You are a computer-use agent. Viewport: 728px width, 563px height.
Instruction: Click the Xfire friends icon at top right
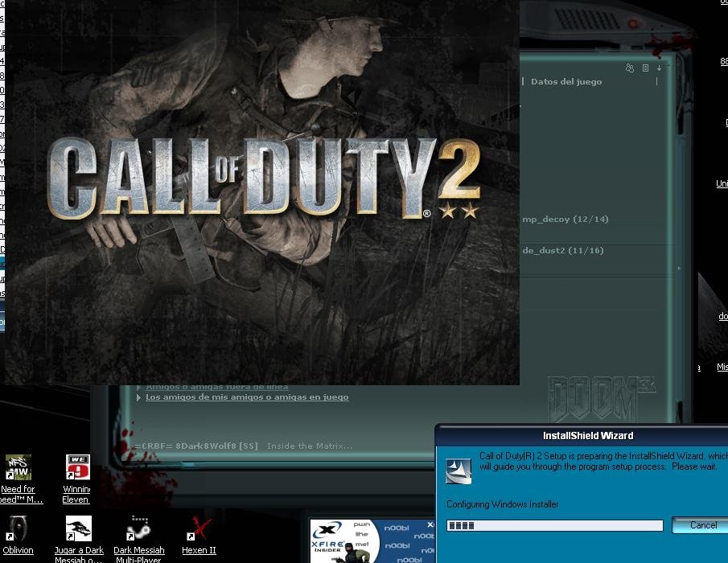point(630,68)
